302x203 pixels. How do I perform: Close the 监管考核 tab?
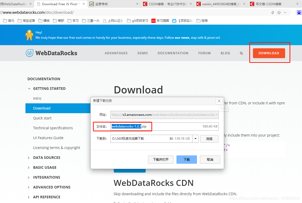137,4
